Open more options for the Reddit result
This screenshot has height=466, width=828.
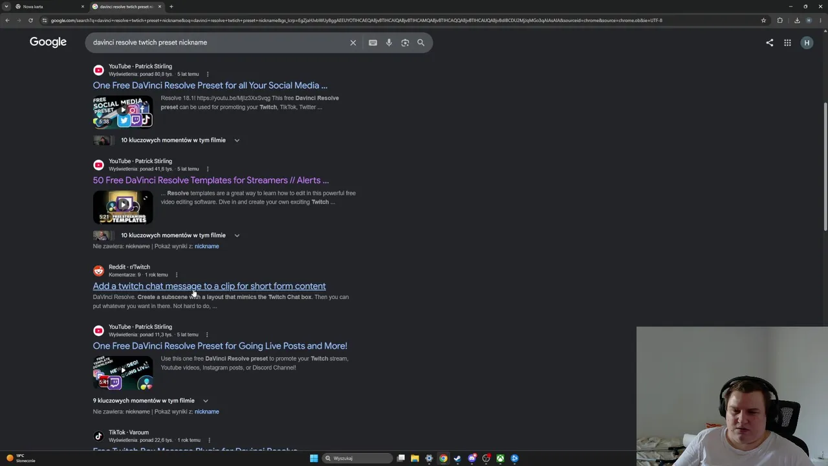point(176,275)
